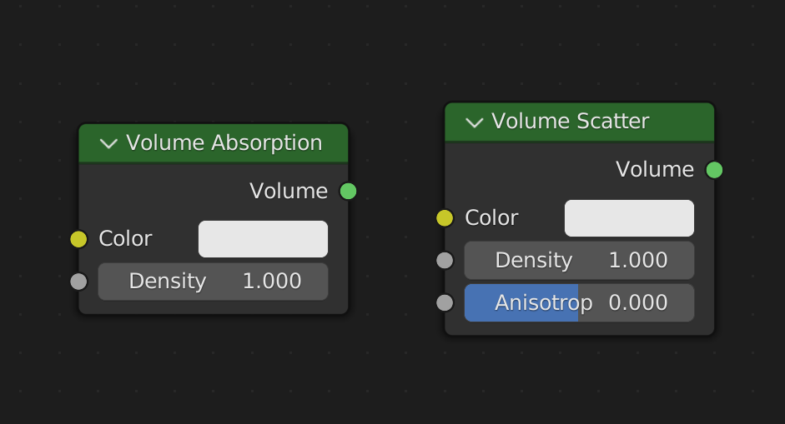Click Volume Scatter's gray Density input socket

tap(445, 260)
